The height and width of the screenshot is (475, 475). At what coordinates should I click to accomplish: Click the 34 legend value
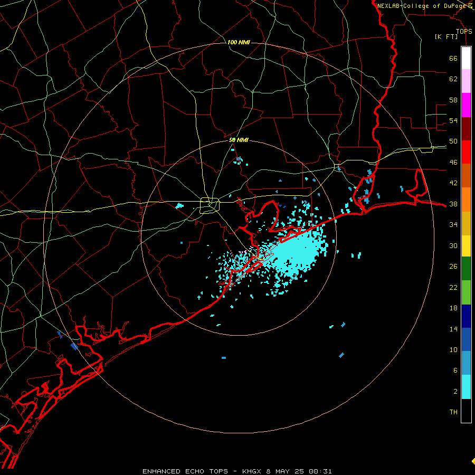coord(453,225)
